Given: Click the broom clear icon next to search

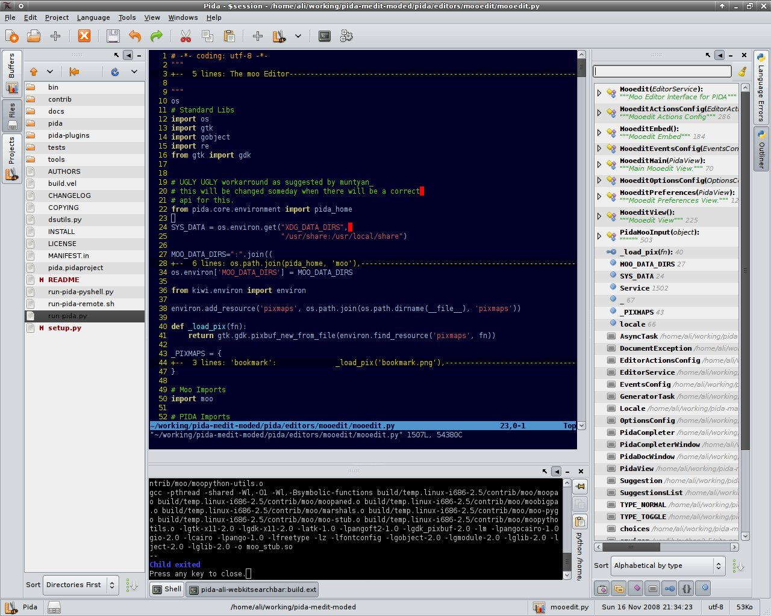Looking at the screenshot, I should pyautogui.click(x=742, y=72).
